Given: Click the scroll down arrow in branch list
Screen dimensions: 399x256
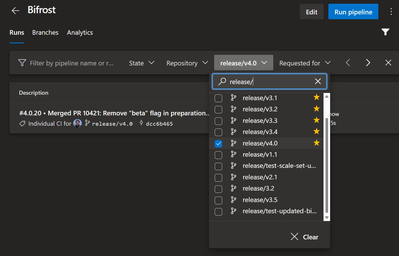Looking at the screenshot, I should tap(327, 218).
